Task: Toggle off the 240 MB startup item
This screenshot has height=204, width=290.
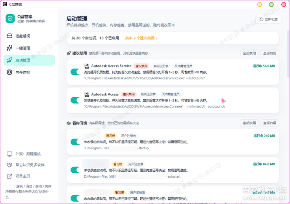Action: (76, 142)
